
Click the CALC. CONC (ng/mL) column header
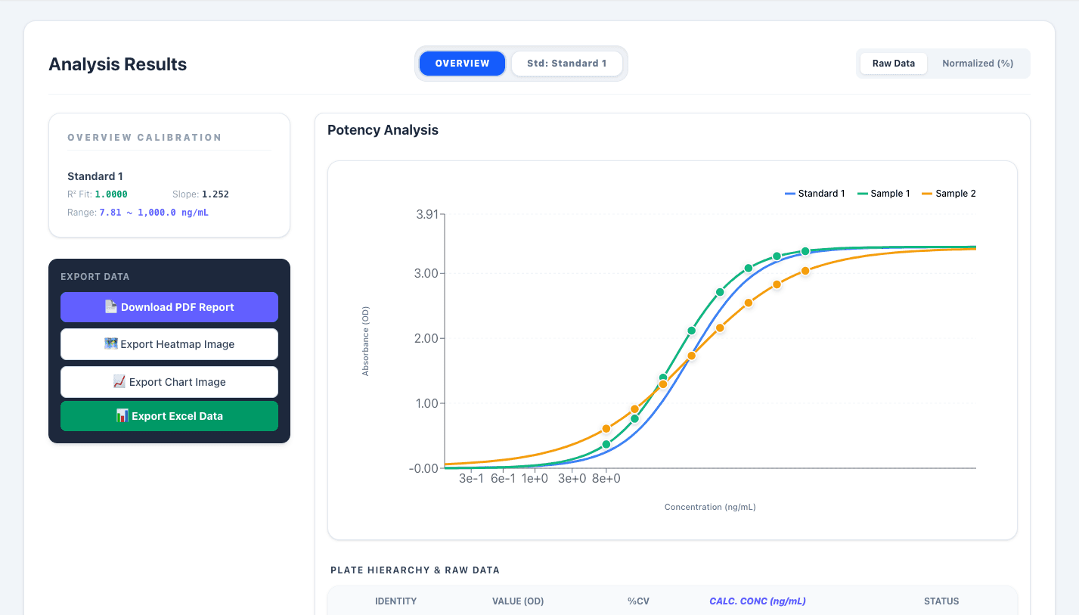757,601
